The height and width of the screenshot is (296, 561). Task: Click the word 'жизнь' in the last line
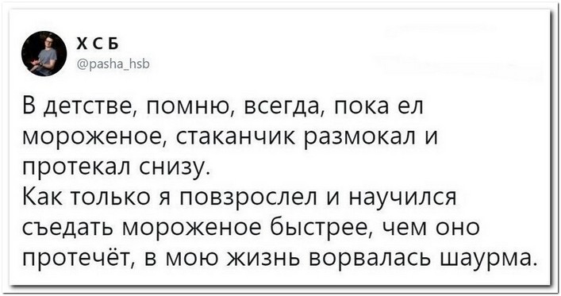[263, 259]
